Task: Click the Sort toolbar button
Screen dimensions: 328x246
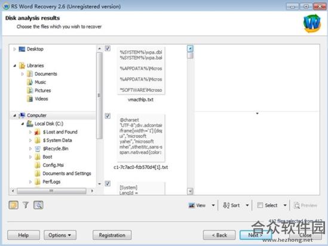Action: [x=231, y=205]
